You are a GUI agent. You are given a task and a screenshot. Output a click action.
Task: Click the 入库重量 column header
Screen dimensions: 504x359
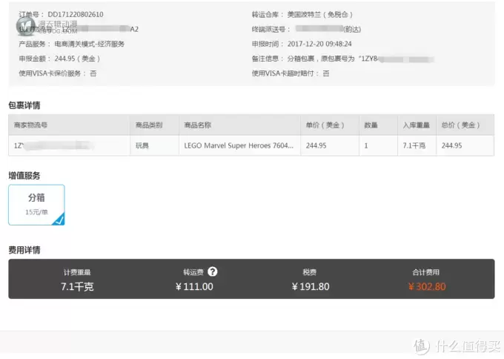(x=417, y=125)
